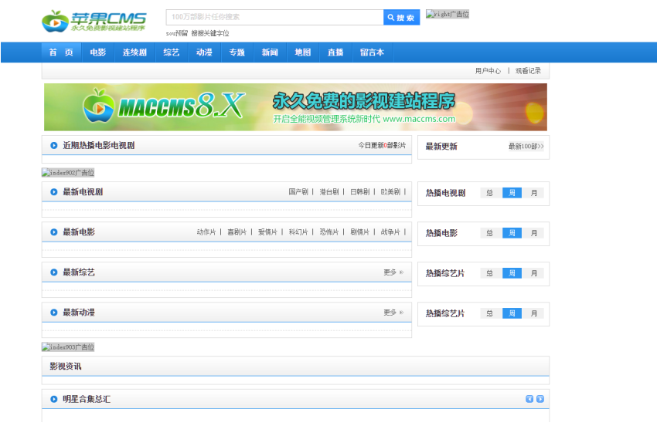The width and height of the screenshot is (657, 426).
Task: Click the bullet icon beside 最新电视剧
Action: [x=53, y=191]
